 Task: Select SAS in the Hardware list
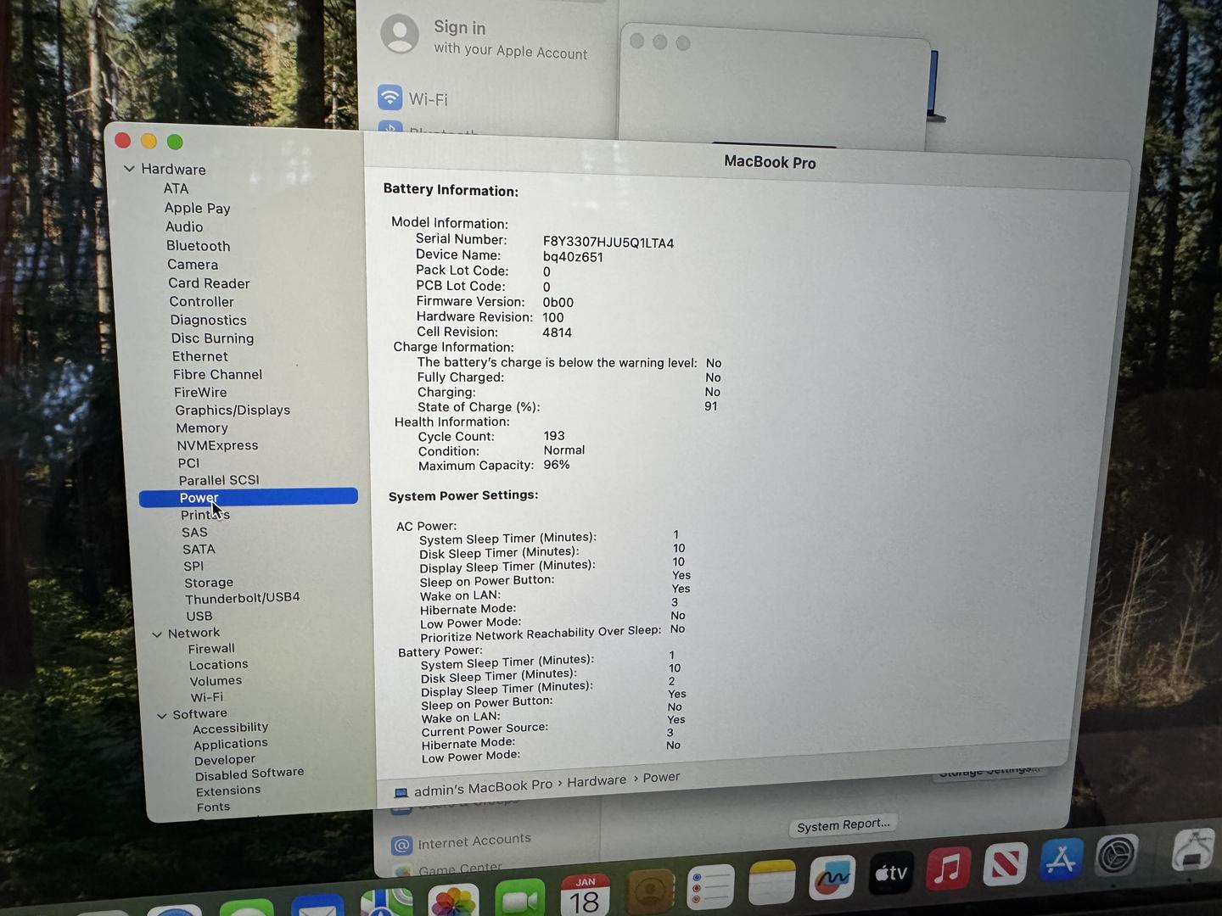click(194, 533)
